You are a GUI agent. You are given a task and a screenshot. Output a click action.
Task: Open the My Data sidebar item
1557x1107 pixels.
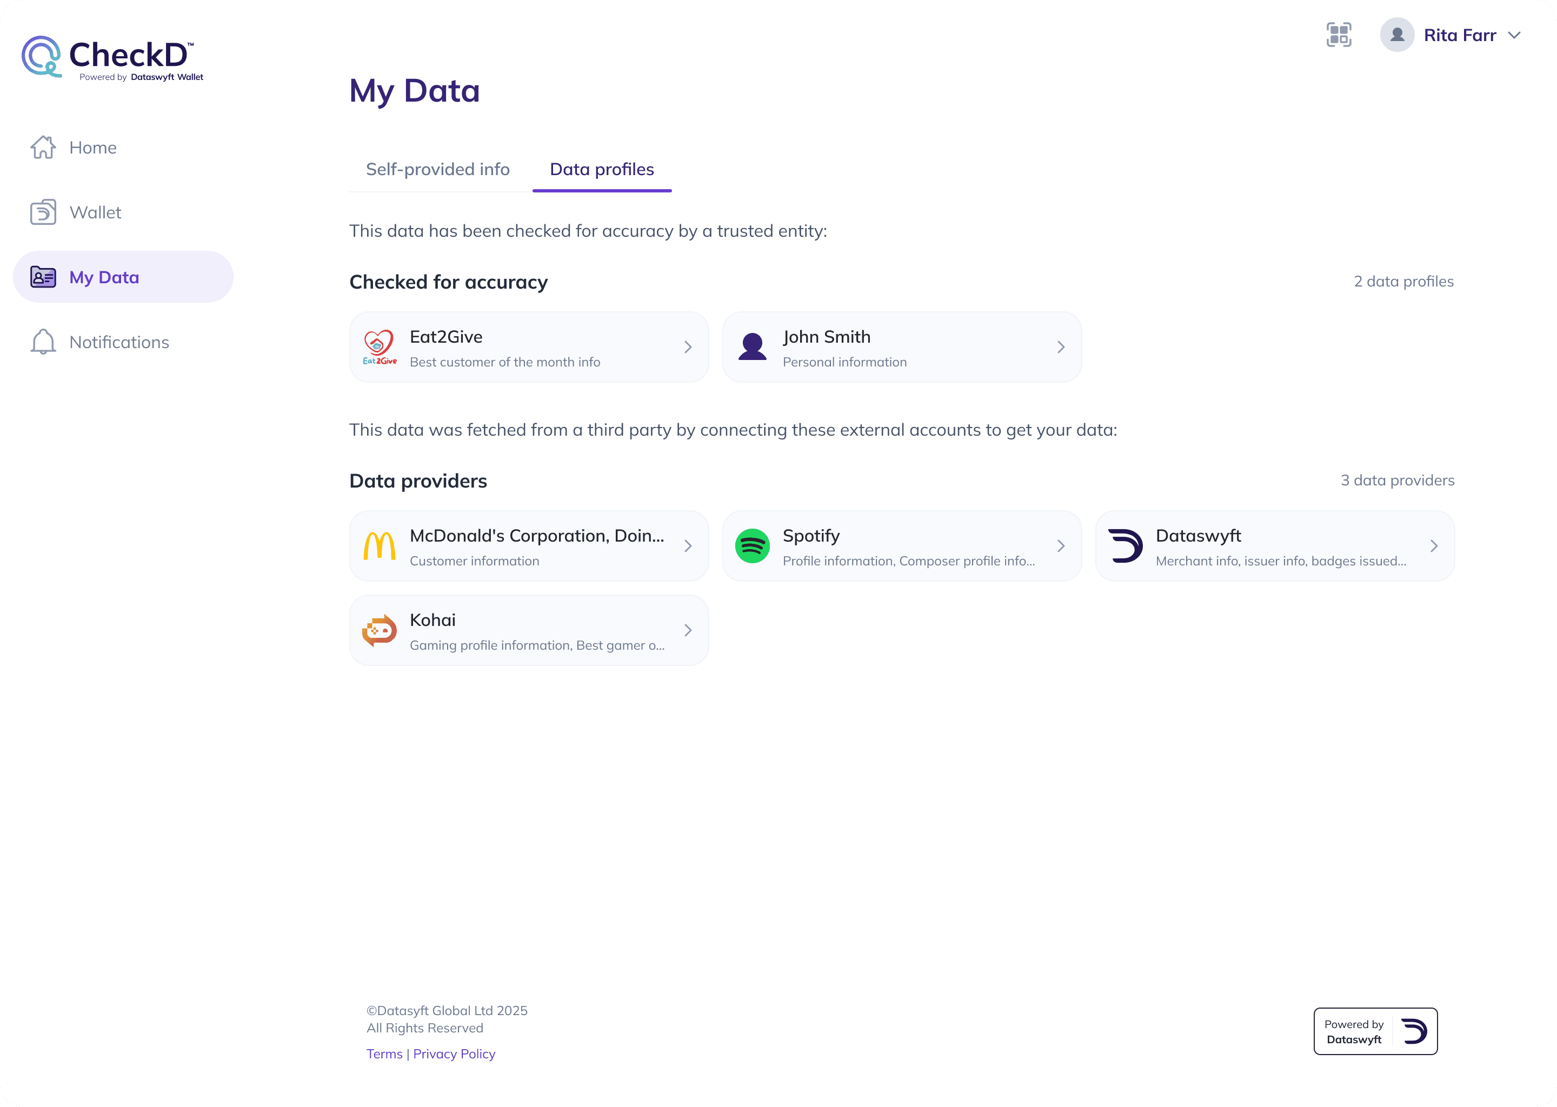pos(123,277)
